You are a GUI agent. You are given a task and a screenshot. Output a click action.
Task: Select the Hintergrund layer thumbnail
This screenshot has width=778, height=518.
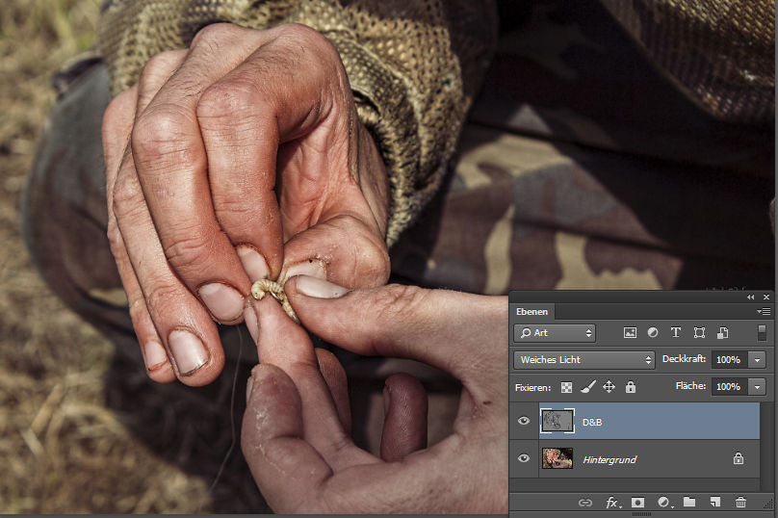(x=558, y=458)
